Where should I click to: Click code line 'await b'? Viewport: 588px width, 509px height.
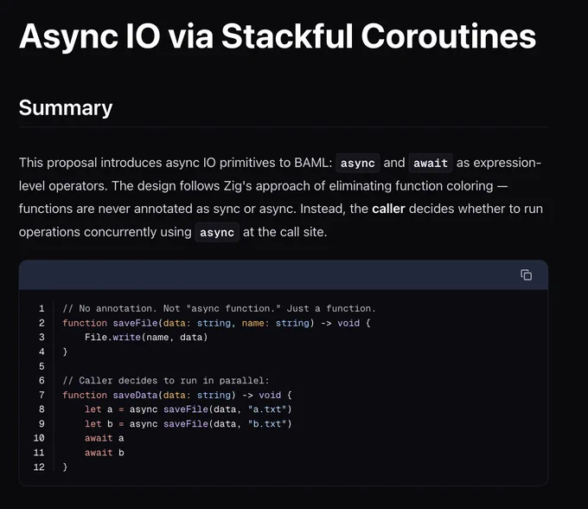105,453
